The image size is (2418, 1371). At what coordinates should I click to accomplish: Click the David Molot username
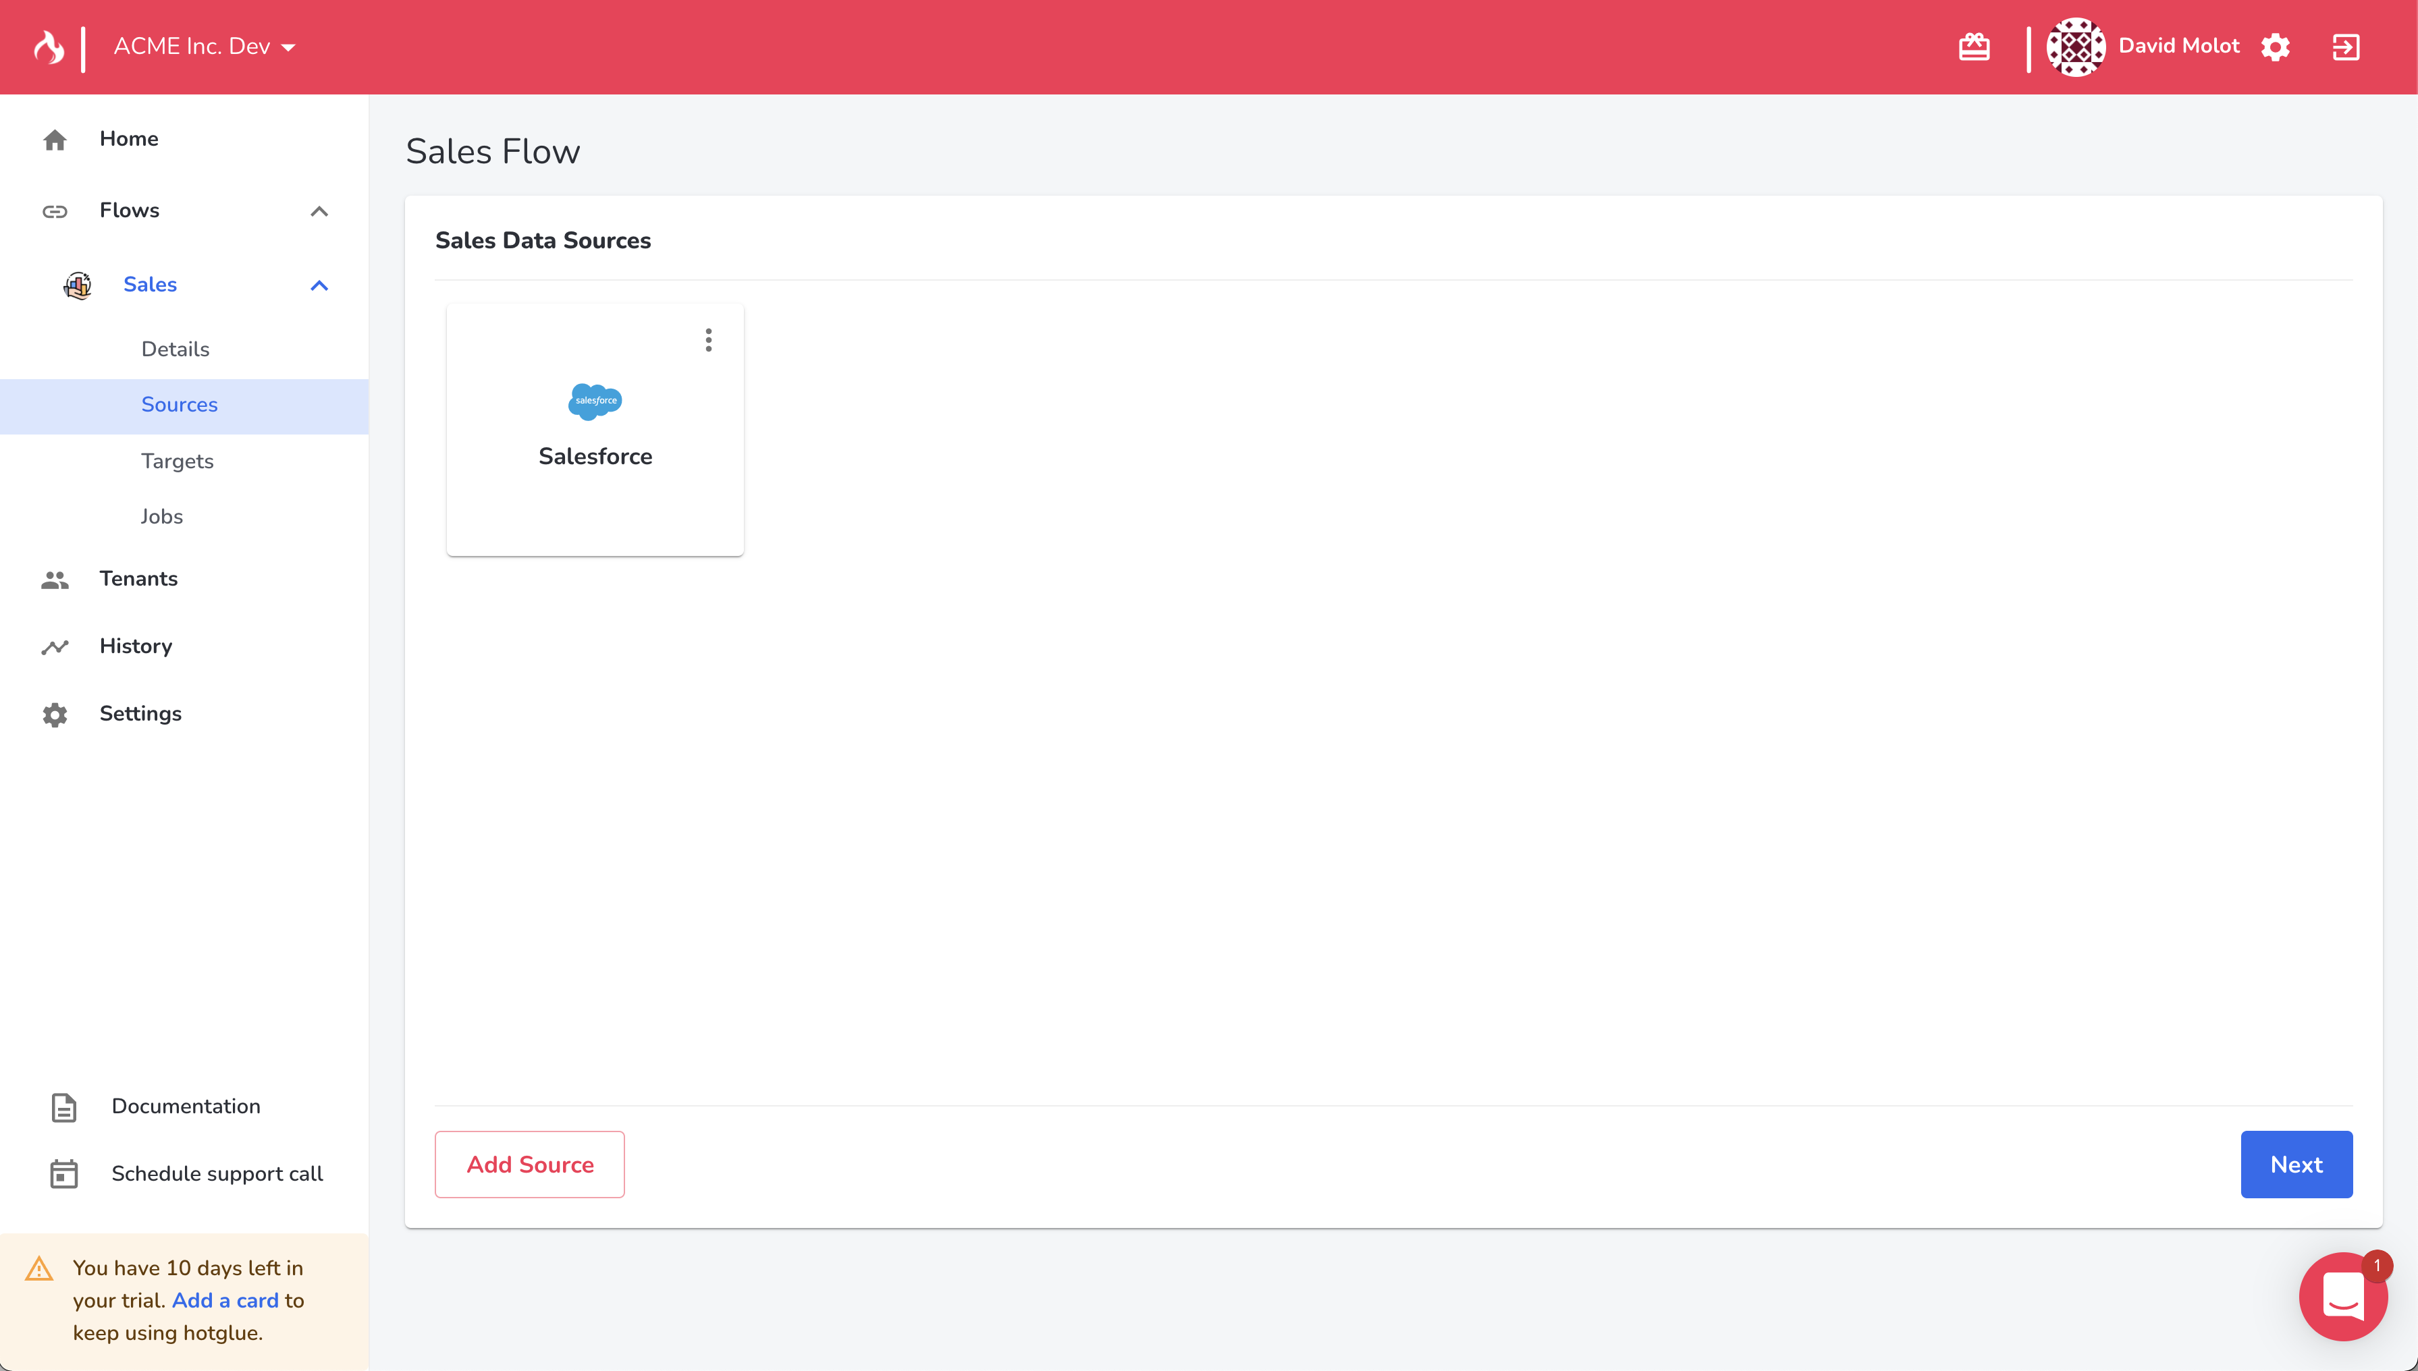[2179, 46]
